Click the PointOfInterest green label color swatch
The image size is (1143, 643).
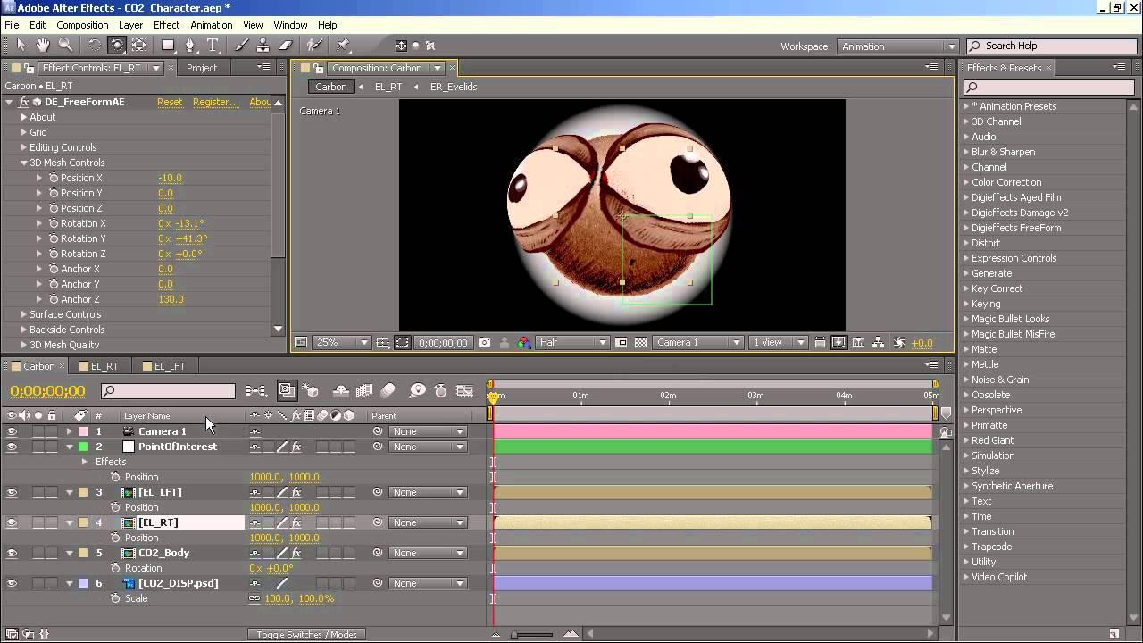tap(83, 447)
